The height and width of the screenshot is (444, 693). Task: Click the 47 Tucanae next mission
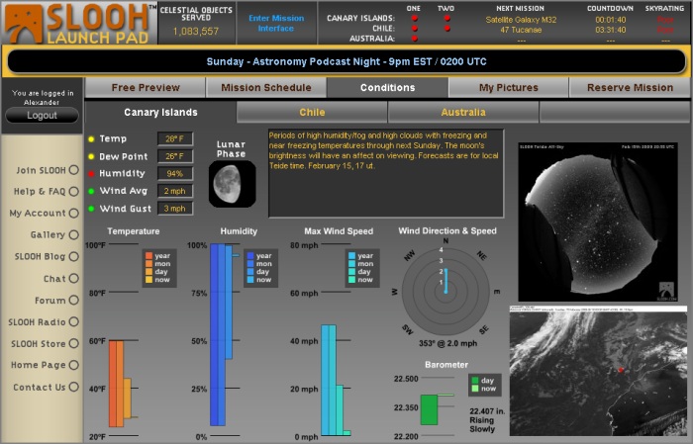pyautogui.click(x=521, y=30)
